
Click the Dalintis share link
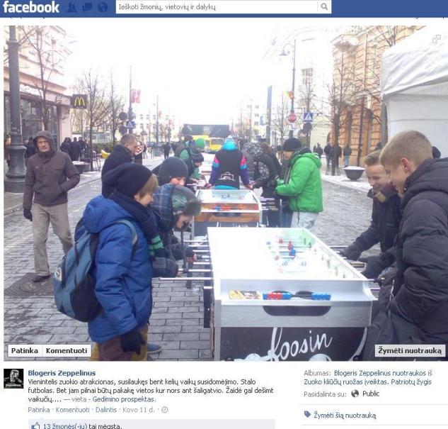tap(106, 410)
